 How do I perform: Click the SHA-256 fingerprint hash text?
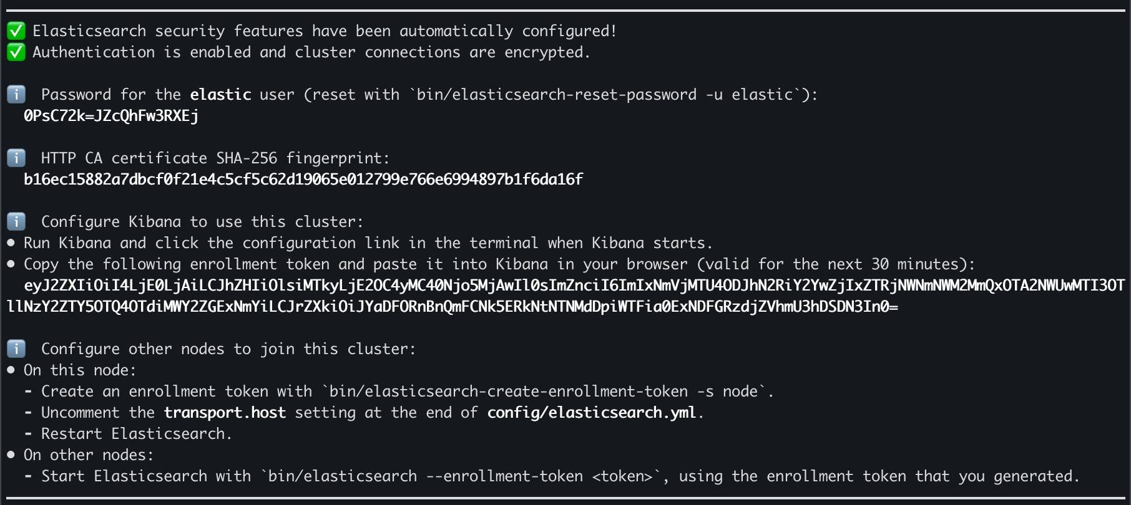pyautogui.click(x=303, y=180)
